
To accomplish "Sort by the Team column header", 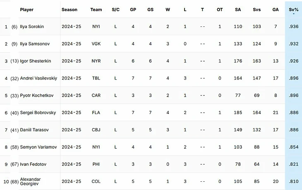I will (96, 9).
